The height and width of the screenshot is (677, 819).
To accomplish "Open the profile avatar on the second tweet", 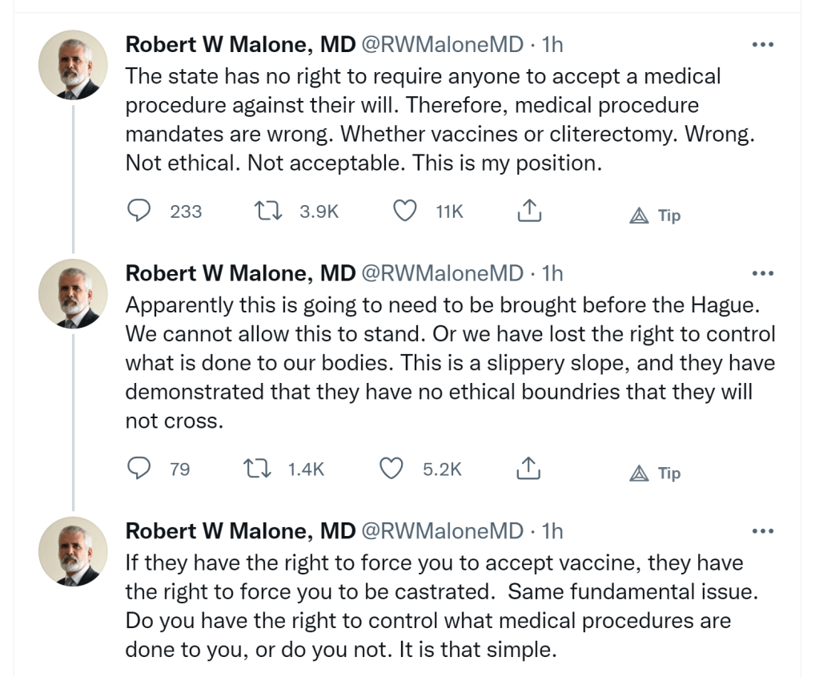I will (73, 293).
